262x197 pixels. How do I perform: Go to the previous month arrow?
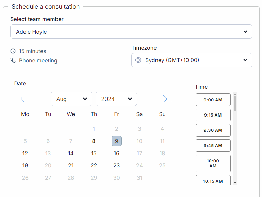coord(22,99)
